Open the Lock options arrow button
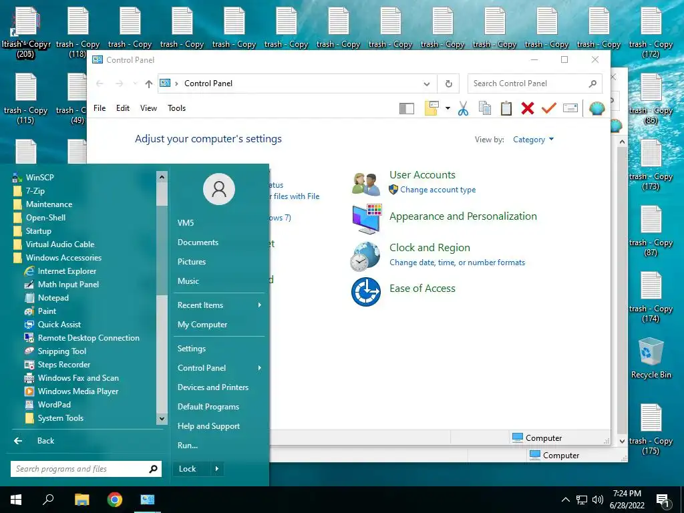The height and width of the screenshot is (513, 684). coord(217,469)
